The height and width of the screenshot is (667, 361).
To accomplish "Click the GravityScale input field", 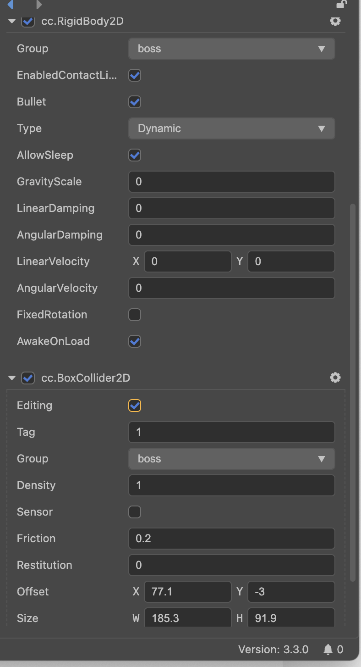I will point(231,182).
